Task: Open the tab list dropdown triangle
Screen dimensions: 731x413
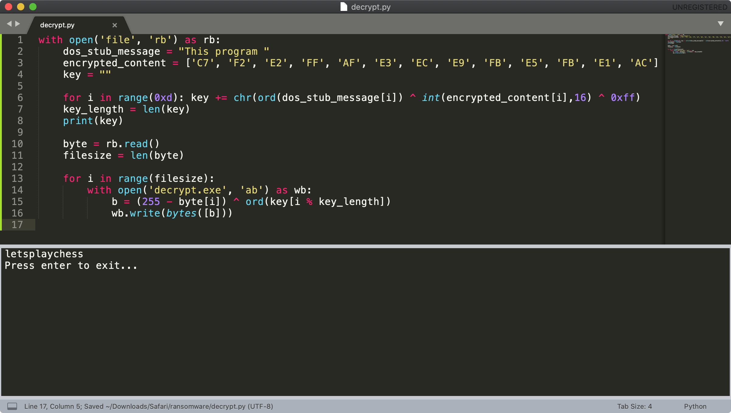Action: click(x=720, y=24)
